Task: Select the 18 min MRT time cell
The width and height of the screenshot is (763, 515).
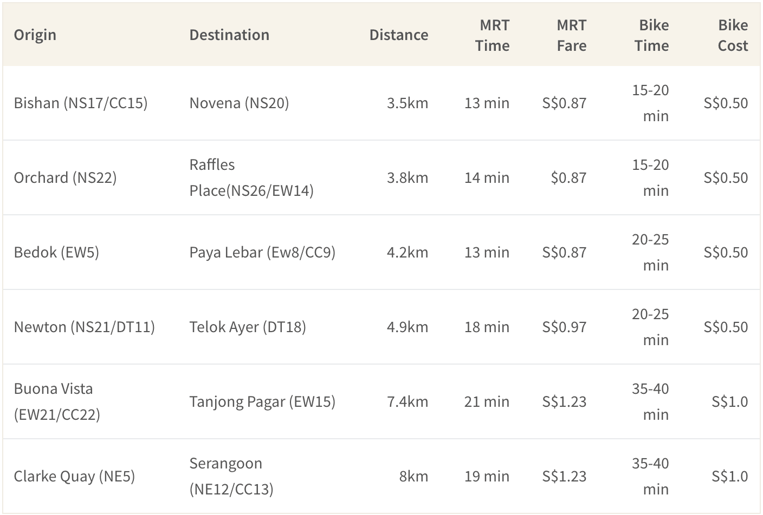Action: pyautogui.click(x=487, y=327)
